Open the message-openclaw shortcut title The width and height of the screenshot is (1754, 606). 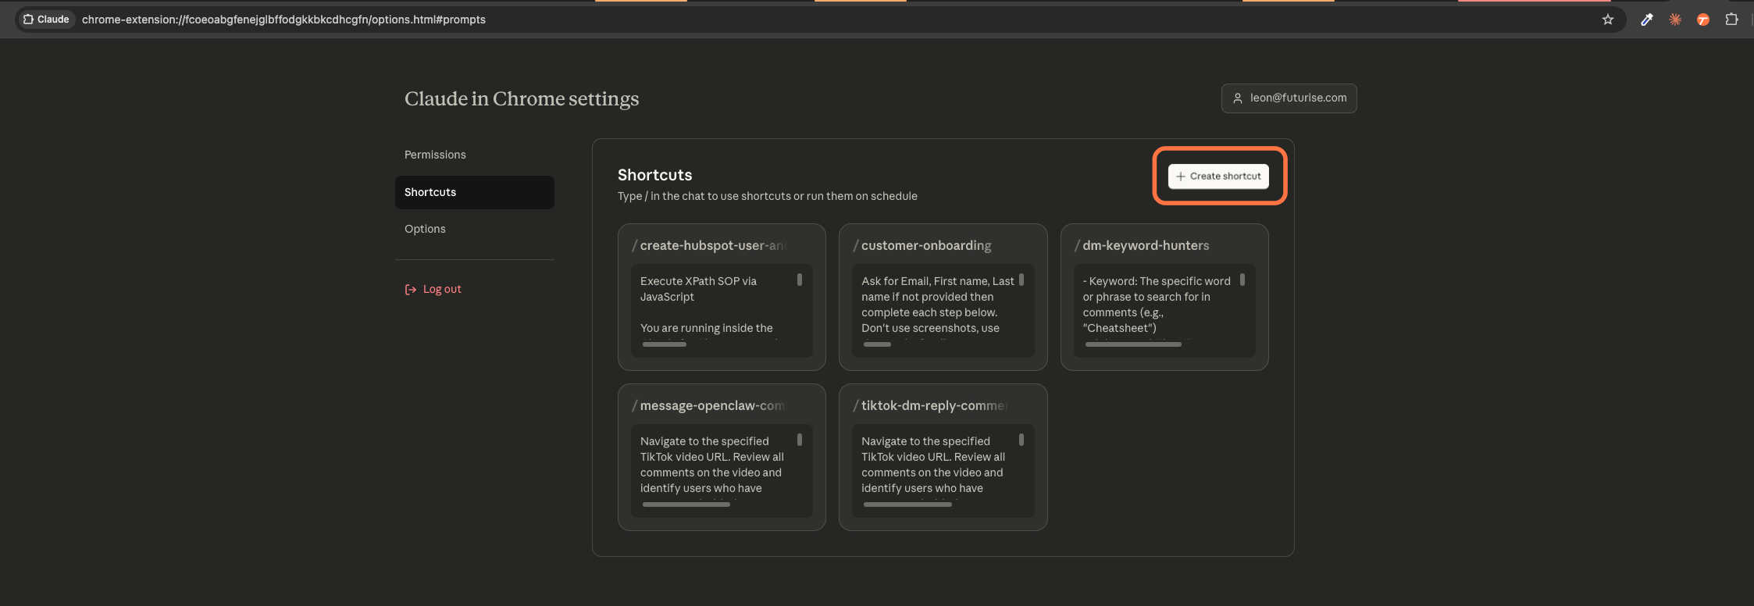coord(709,405)
